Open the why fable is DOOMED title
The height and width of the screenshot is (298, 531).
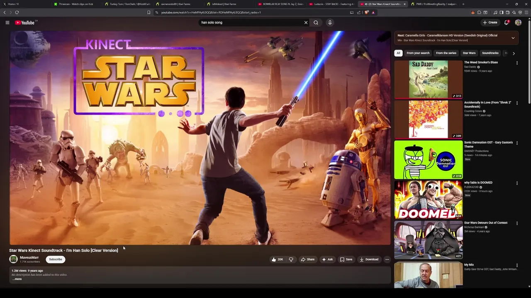(x=478, y=183)
